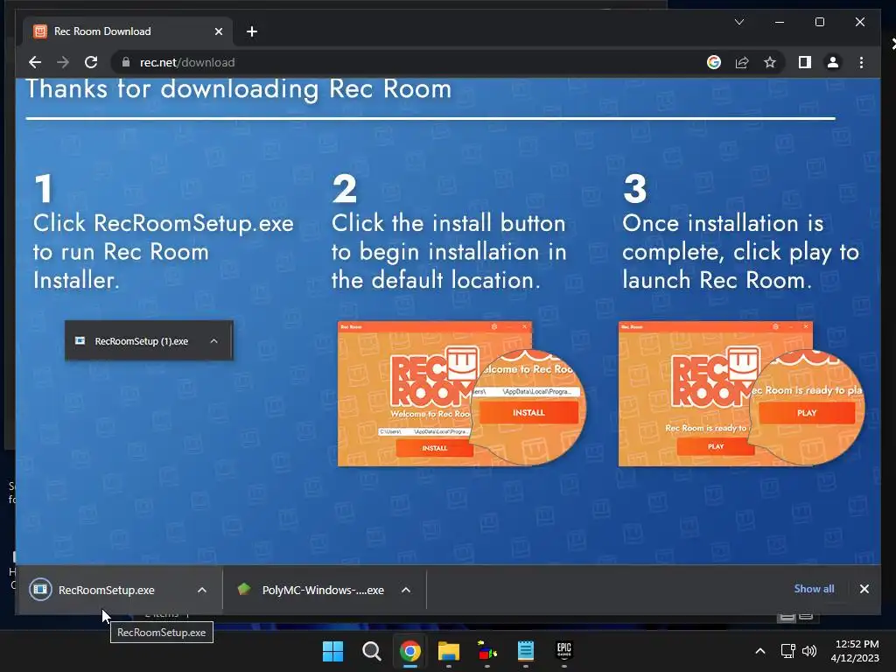Click the play step screenshot image
Screen dimensions: 896x672
click(741, 394)
